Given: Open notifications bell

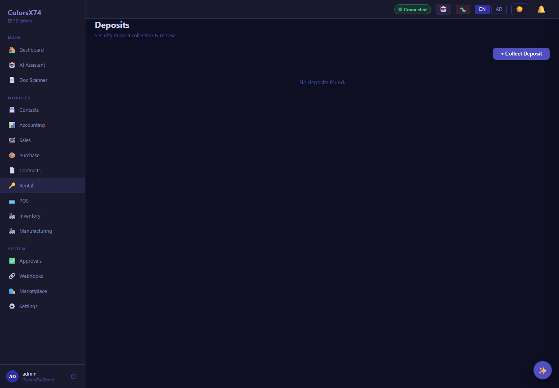Looking at the screenshot, I should pyautogui.click(x=541, y=9).
